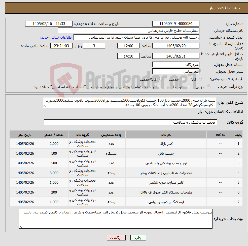This screenshot has width=248, height=246.
Task: Click the city field بندرعباس
Action: pos(176,71)
